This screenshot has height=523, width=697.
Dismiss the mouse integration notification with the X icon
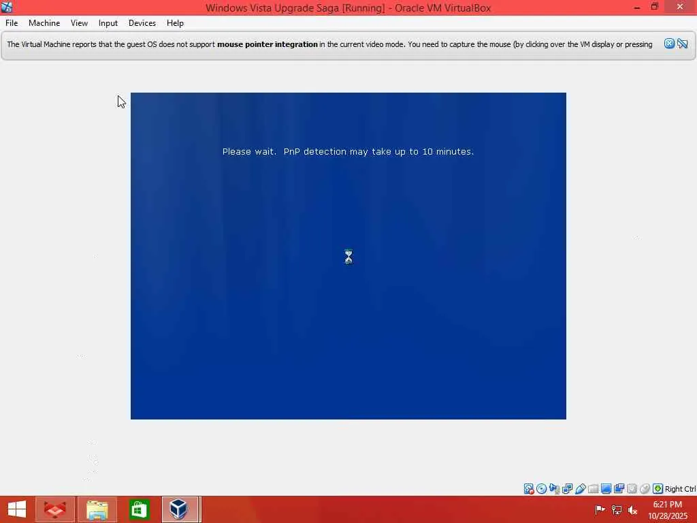coord(669,44)
